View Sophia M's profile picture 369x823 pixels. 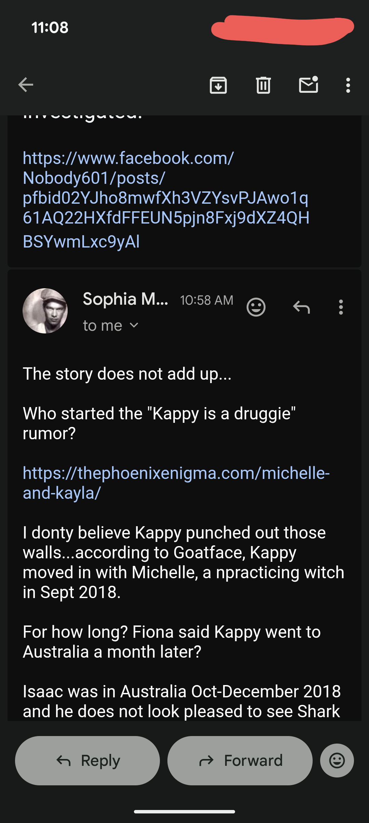coord(45,311)
